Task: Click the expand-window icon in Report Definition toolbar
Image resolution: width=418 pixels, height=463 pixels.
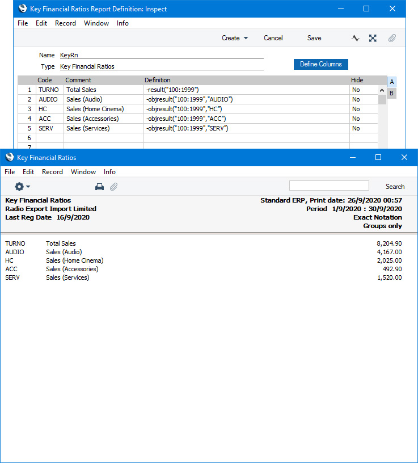Action: 373,38
